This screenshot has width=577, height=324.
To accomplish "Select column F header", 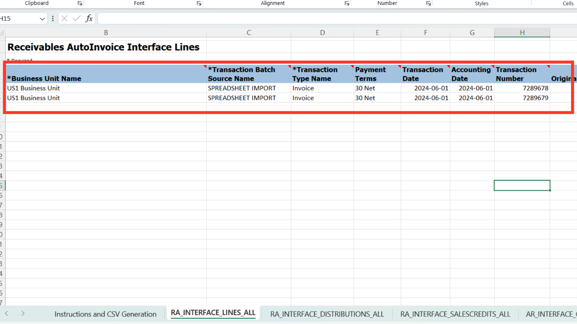I will click(x=425, y=33).
